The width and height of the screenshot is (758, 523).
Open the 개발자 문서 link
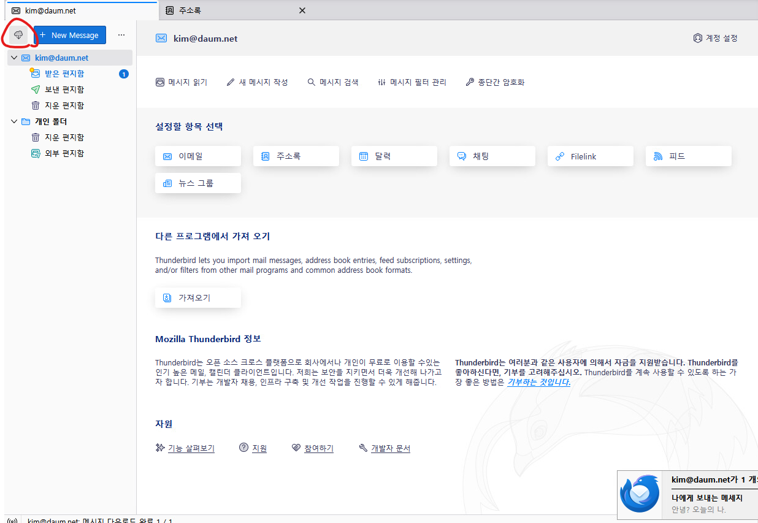pos(391,448)
